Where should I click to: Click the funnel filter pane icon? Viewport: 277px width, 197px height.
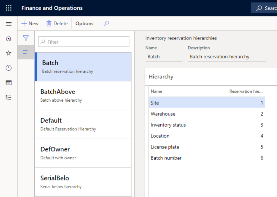point(26,38)
